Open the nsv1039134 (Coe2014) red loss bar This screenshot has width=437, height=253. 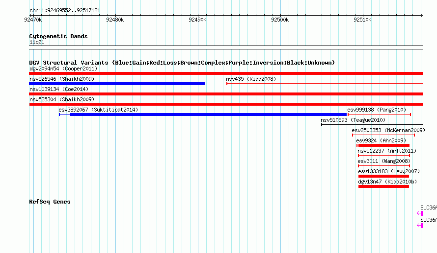pyautogui.click(x=226, y=94)
